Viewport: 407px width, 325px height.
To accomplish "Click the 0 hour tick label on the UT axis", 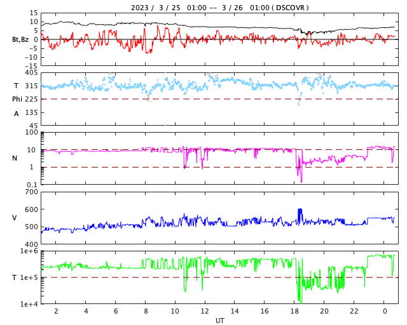I will [x=384, y=311].
